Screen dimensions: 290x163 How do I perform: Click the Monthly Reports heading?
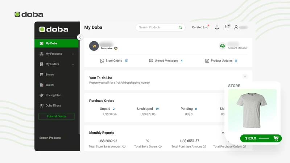tap(101, 133)
